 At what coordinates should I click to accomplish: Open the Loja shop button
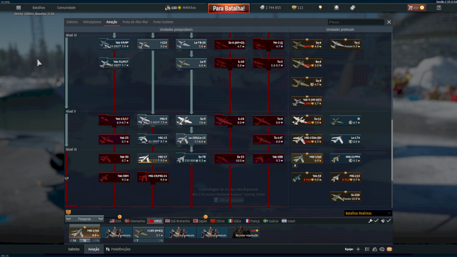416,7
